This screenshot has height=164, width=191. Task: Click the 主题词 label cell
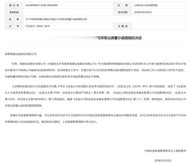click(x=123, y=26)
